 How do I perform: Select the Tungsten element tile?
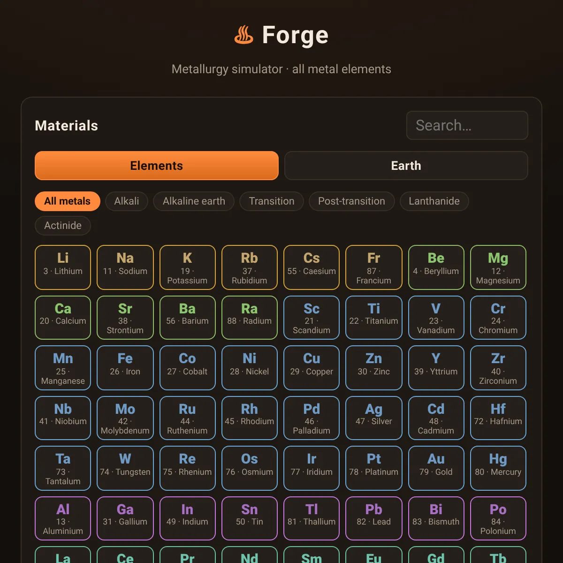coord(125,468)
